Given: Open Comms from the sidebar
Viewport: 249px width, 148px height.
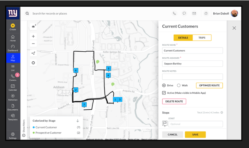Looking at the screenshot, I should pos(13,78).
